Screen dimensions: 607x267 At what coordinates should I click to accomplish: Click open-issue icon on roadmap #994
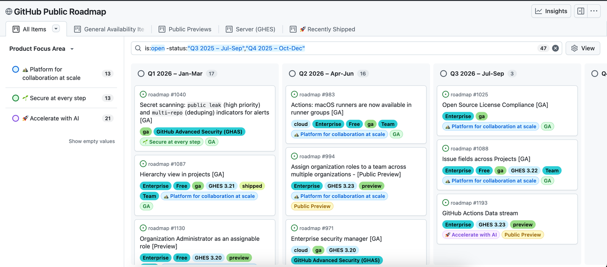pyautogui.click(x=294, y=156)
